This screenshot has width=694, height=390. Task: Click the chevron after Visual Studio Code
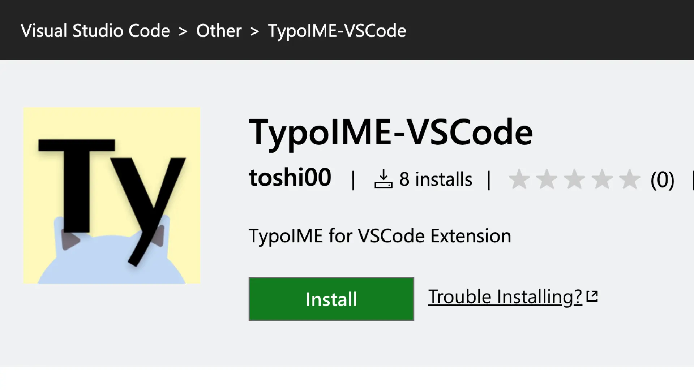click(183, 31)
